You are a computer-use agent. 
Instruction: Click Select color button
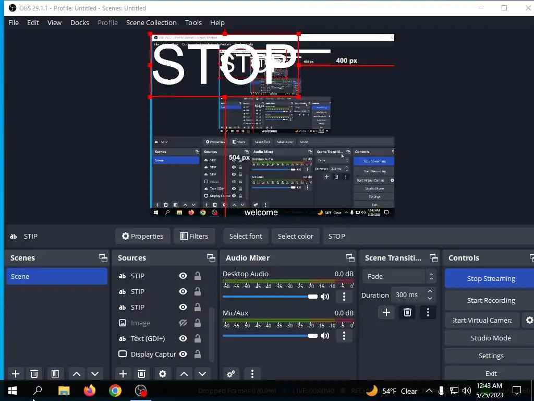[295, 237]
